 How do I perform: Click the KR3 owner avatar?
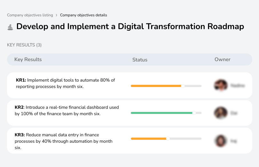coord(221,141)
